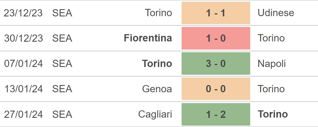The height and width of the screenshot is (127, 318).
Task: Open the Cagliari team link
Action: [x=155, y=114]
